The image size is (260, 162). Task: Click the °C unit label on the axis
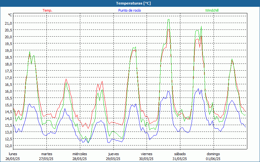[x=10, y=15]
